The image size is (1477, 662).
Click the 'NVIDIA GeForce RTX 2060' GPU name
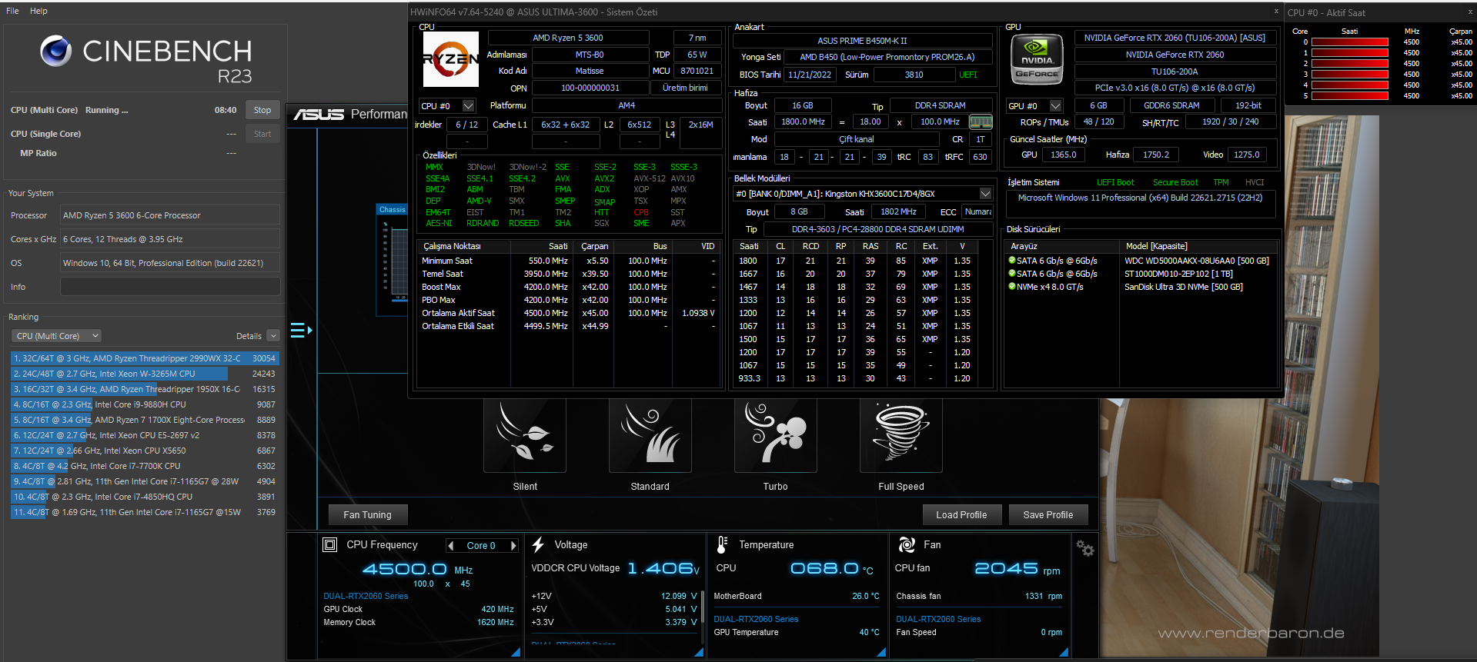pyautogui.click(x=1175, y=55)
